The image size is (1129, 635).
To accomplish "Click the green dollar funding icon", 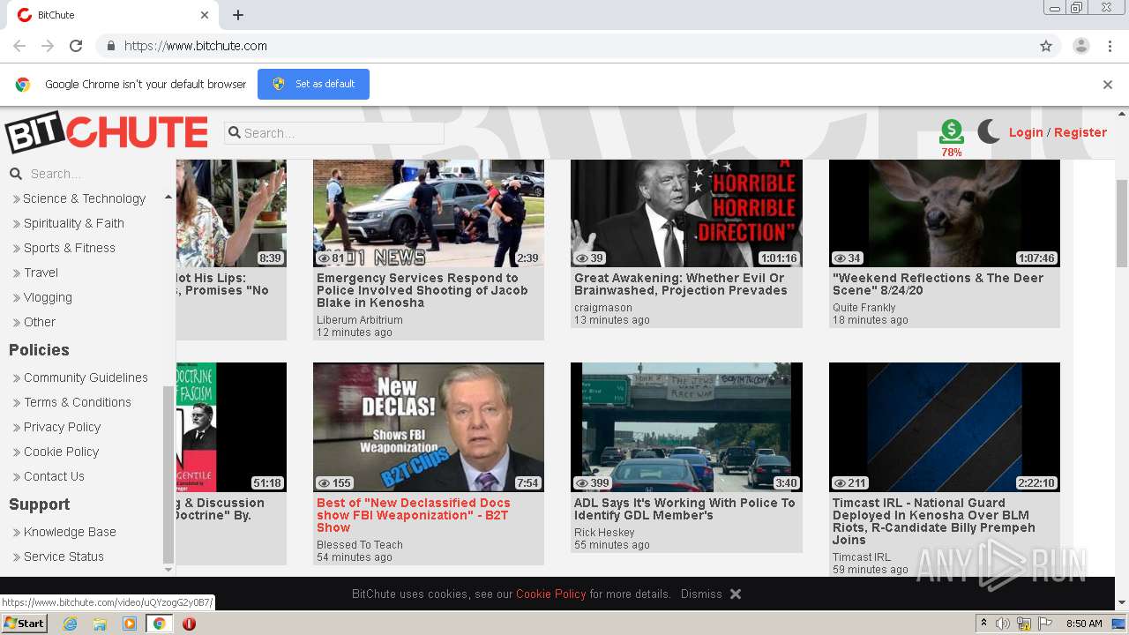I will point(951,131).
